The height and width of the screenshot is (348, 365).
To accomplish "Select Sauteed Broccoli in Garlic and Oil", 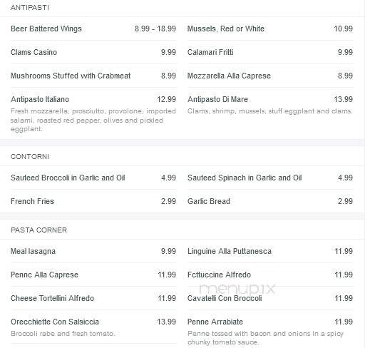I will pos(68,178).
